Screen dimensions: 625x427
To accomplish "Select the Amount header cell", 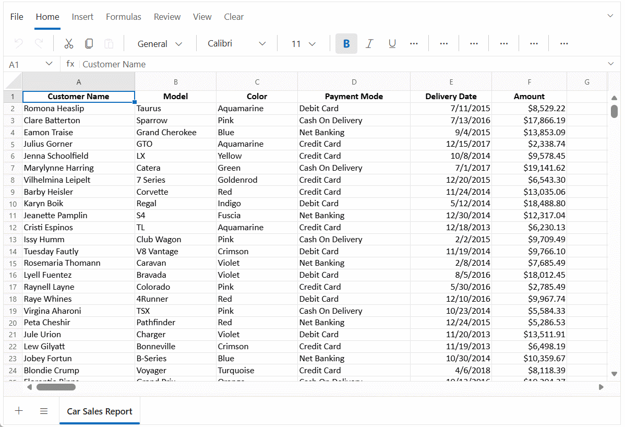I will (530, 97).
